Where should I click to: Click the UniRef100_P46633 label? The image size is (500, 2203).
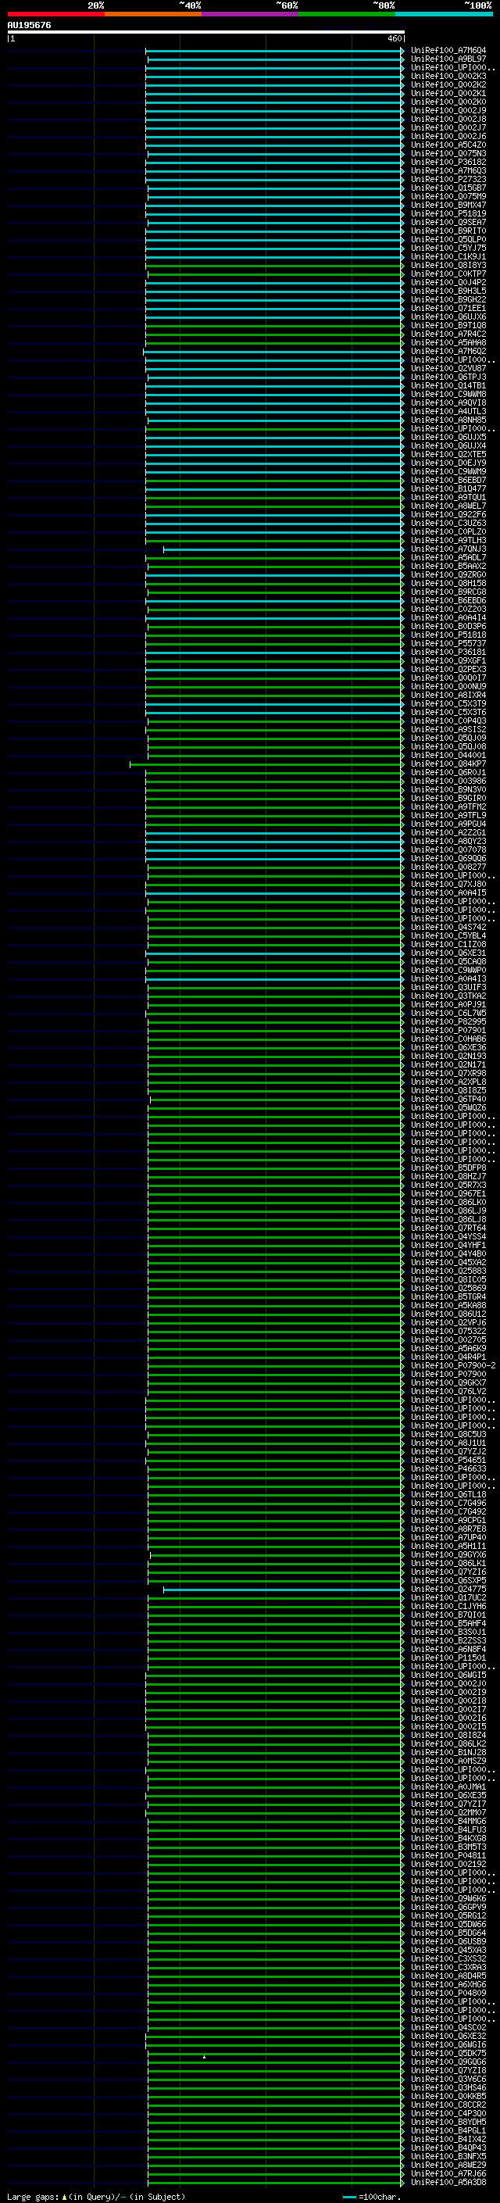[448, 1468]
